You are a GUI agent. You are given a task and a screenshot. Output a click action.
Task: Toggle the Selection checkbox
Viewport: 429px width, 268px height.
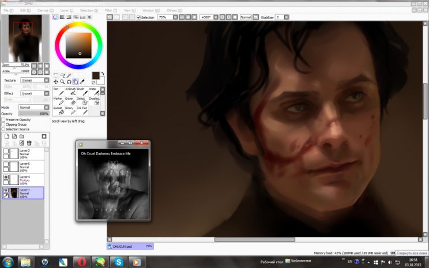coord(139,17)
